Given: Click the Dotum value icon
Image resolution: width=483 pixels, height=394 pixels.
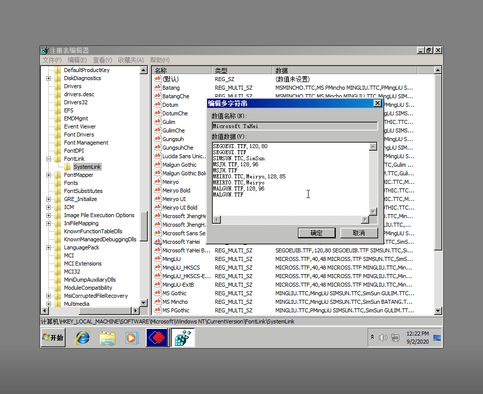Looking at the screenshot, I should [x=158, y=104].
